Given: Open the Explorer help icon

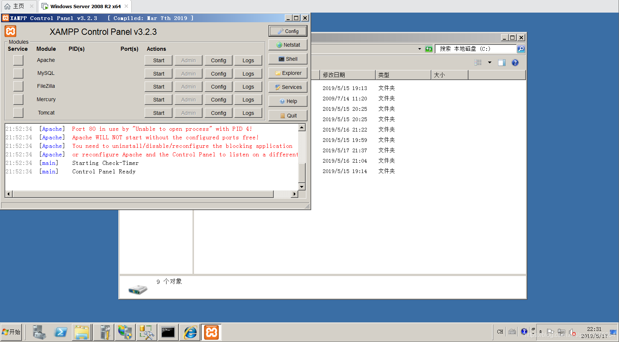Looking at the screenshot, I should (x=515, y=63).
